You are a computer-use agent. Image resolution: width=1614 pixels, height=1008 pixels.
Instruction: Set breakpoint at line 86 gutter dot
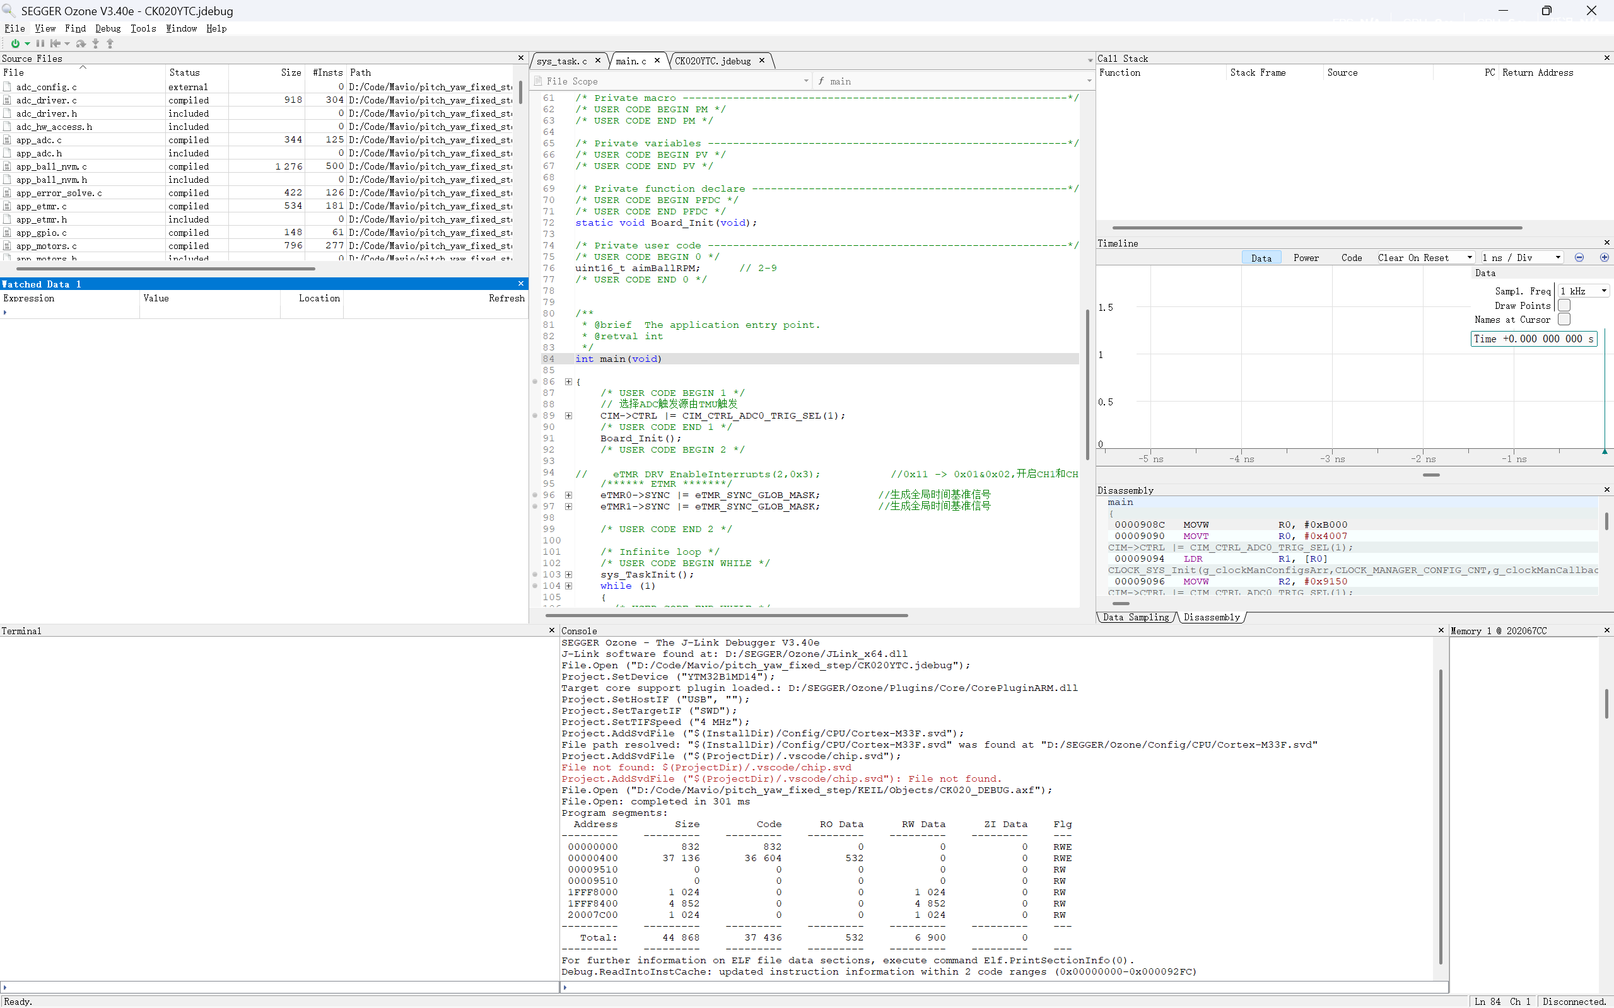[535, 382]
